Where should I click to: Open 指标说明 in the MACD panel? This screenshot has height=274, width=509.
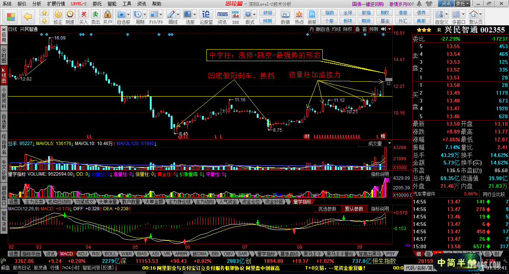click(x=380, y=209)
